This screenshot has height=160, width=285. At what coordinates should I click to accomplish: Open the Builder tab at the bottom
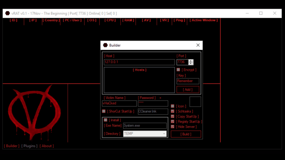(x=12, y=146)
